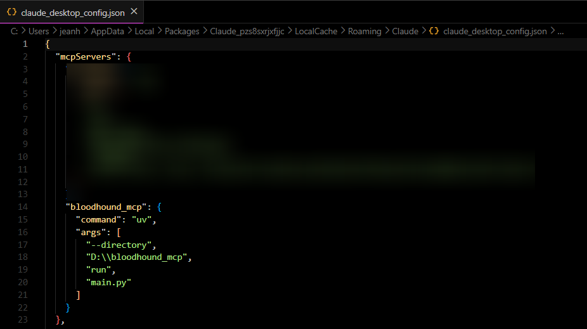Open the Local breadcrumb folder

tap(144, 32)
